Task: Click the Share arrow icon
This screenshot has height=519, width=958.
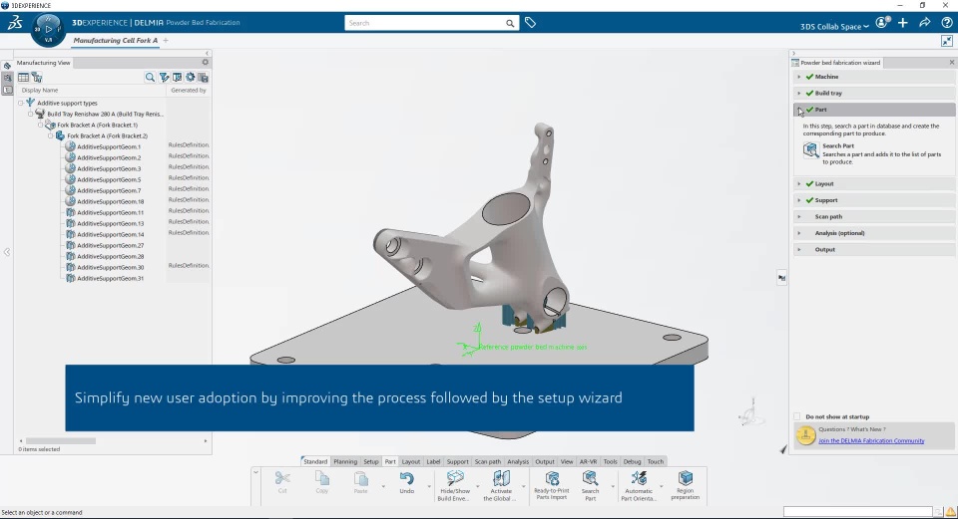Action: (924, 23)
